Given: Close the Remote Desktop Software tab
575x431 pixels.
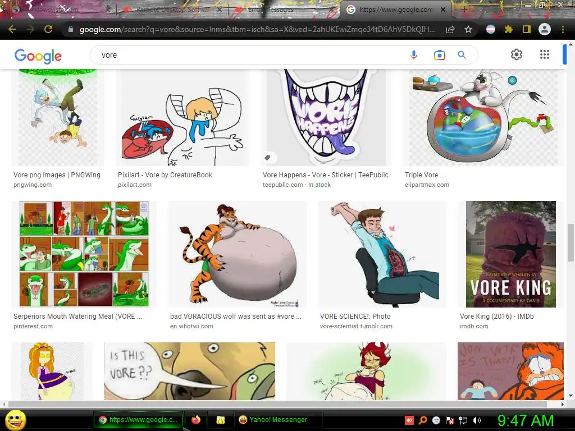Looking at the screenshot, I should click(220, 10).
